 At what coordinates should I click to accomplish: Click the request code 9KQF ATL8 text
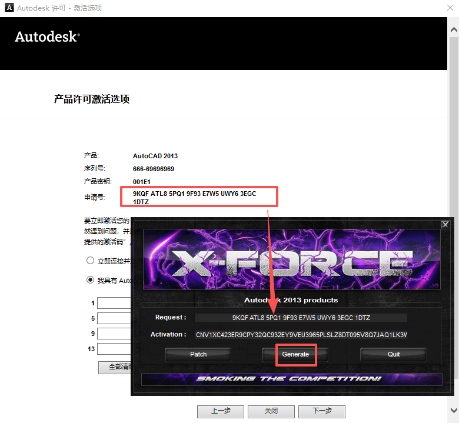point(194,198)
